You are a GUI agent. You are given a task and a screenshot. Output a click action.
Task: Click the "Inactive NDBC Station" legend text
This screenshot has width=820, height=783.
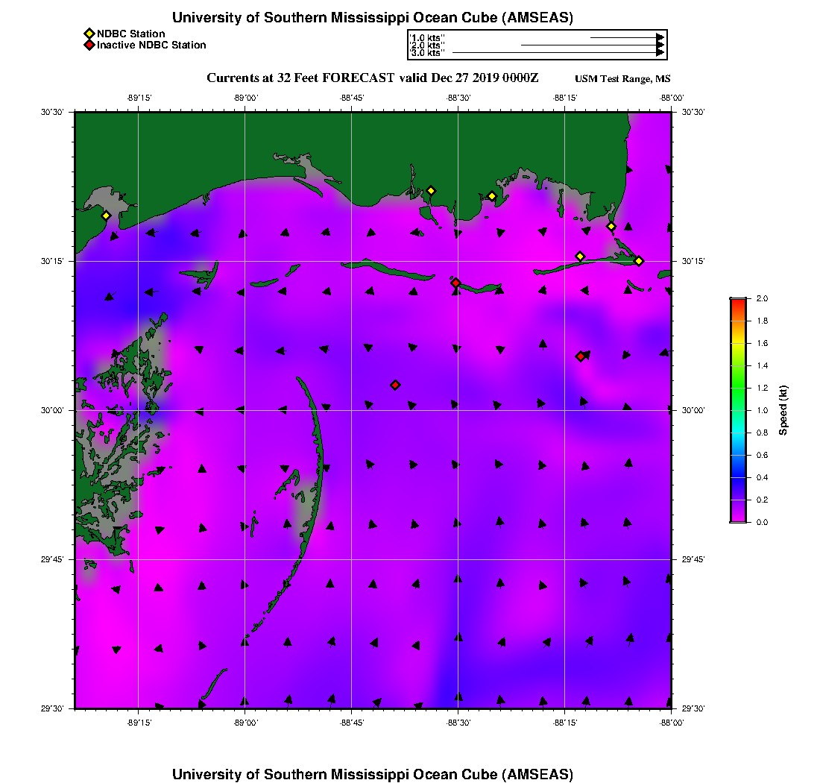[x=151, y=45]
